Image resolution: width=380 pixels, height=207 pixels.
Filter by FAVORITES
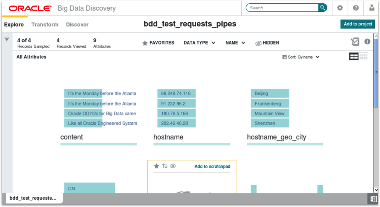(x=158, y=43)
